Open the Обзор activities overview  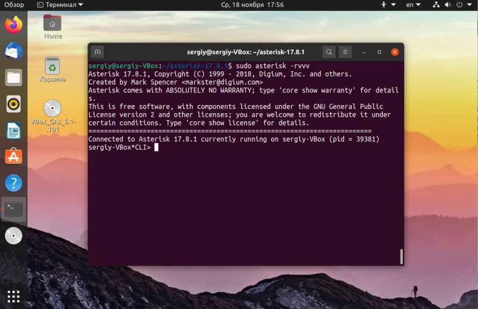click(14, 5)
